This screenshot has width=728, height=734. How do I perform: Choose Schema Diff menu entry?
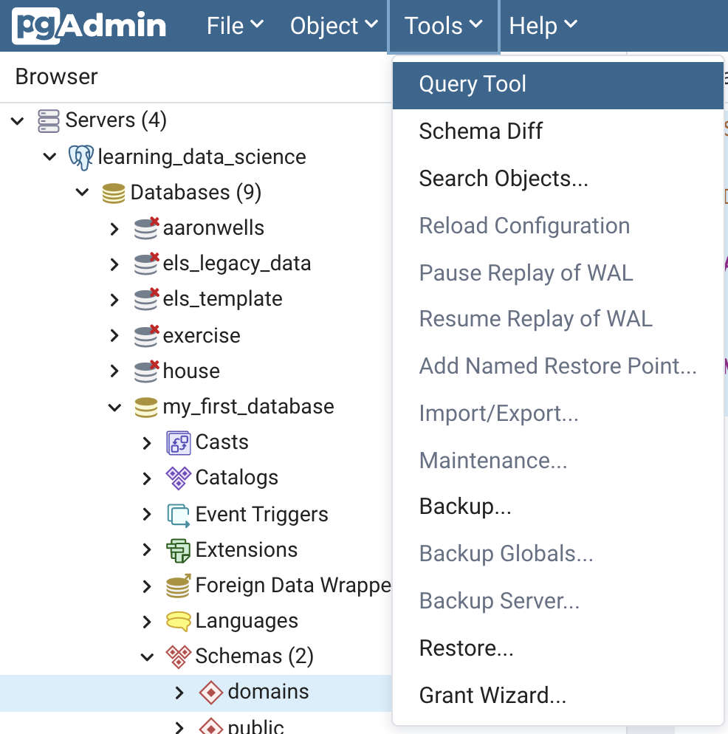click(x=481, y=131)
